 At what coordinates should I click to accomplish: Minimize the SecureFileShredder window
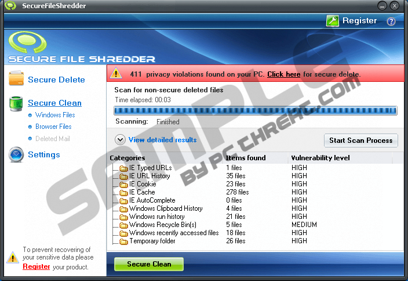[x=382, y=6]
